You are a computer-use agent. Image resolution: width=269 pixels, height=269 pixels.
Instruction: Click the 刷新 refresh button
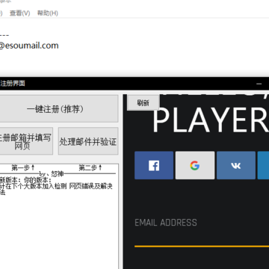[x=143, y=103]
